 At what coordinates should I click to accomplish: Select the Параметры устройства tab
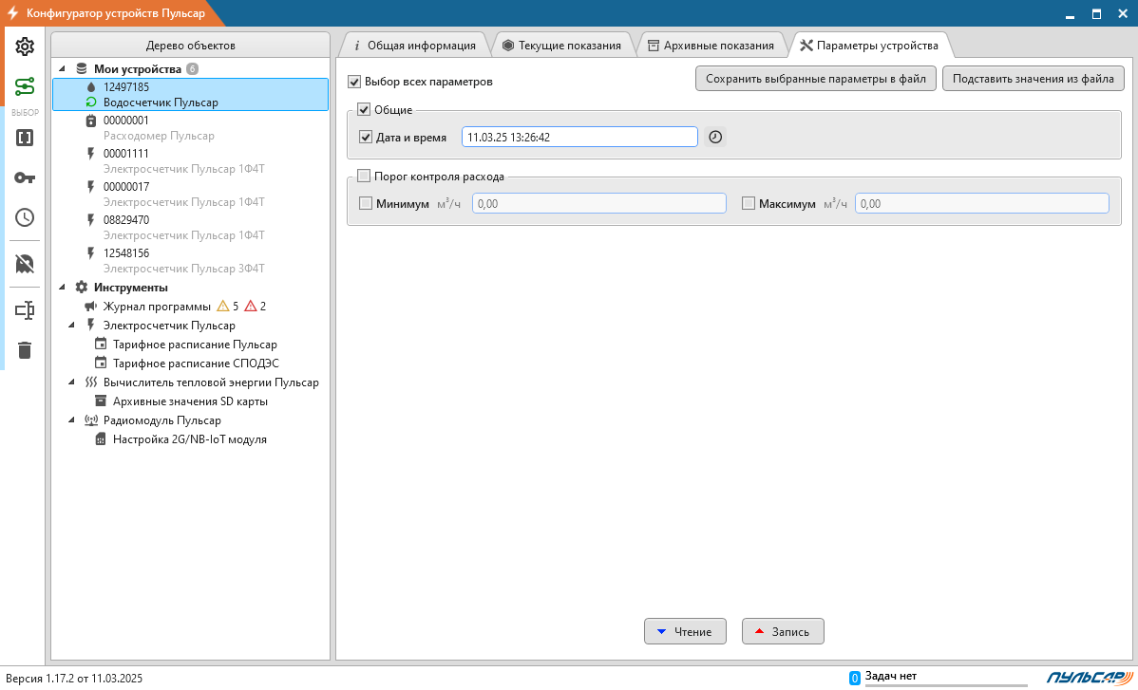(x=869, y=45)
